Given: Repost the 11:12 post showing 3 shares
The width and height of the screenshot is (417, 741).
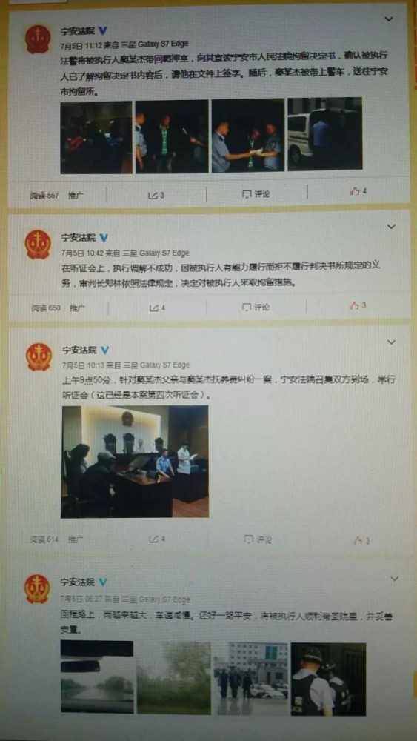Looking at the screenshot, I should tap(156, 195).
